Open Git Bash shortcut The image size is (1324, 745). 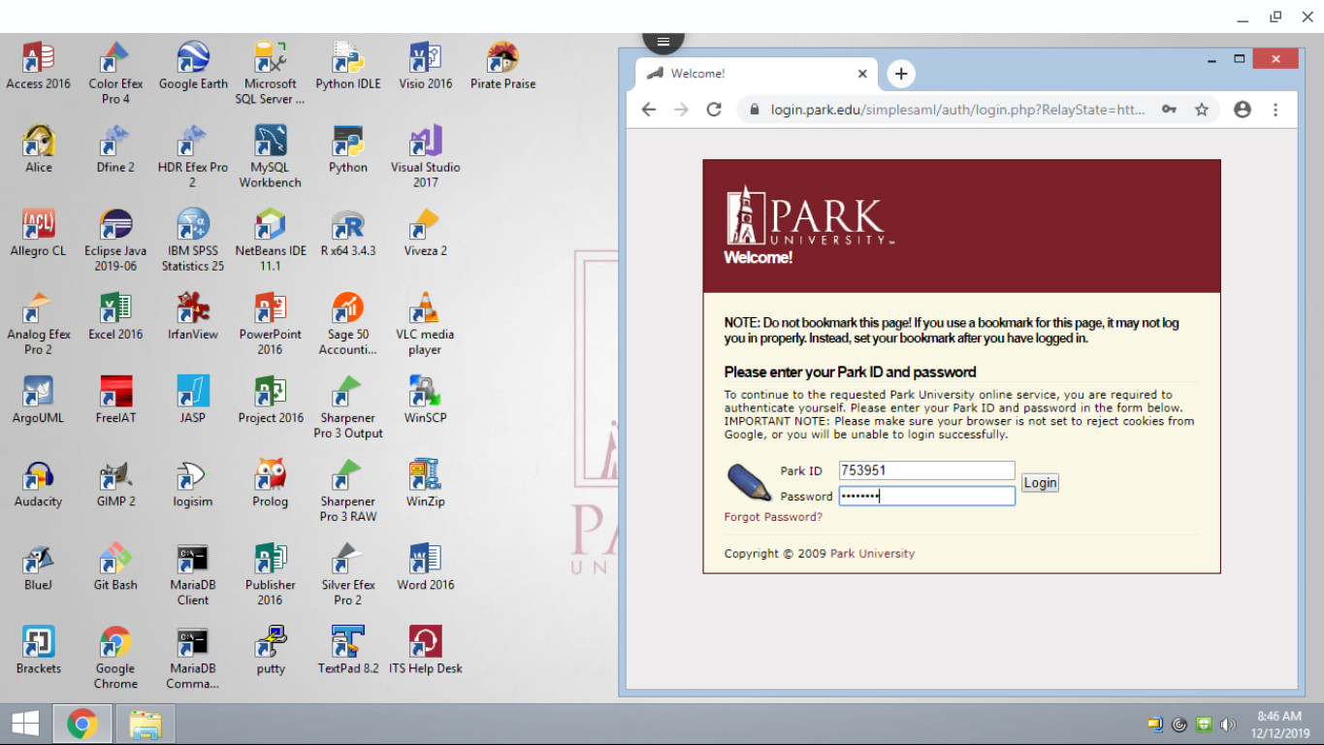[x=115, y=567]
